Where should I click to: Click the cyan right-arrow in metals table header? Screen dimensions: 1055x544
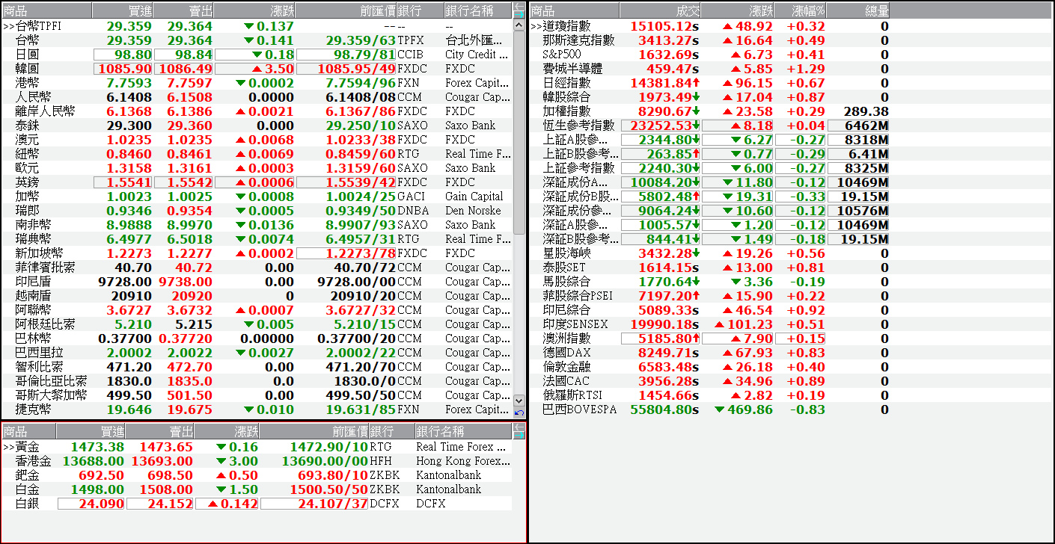tap(519, 435)
